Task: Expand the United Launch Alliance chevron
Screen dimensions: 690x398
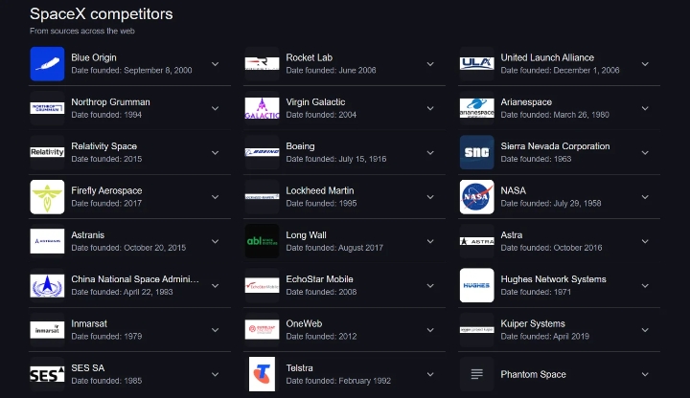Action: click(645, 64)
